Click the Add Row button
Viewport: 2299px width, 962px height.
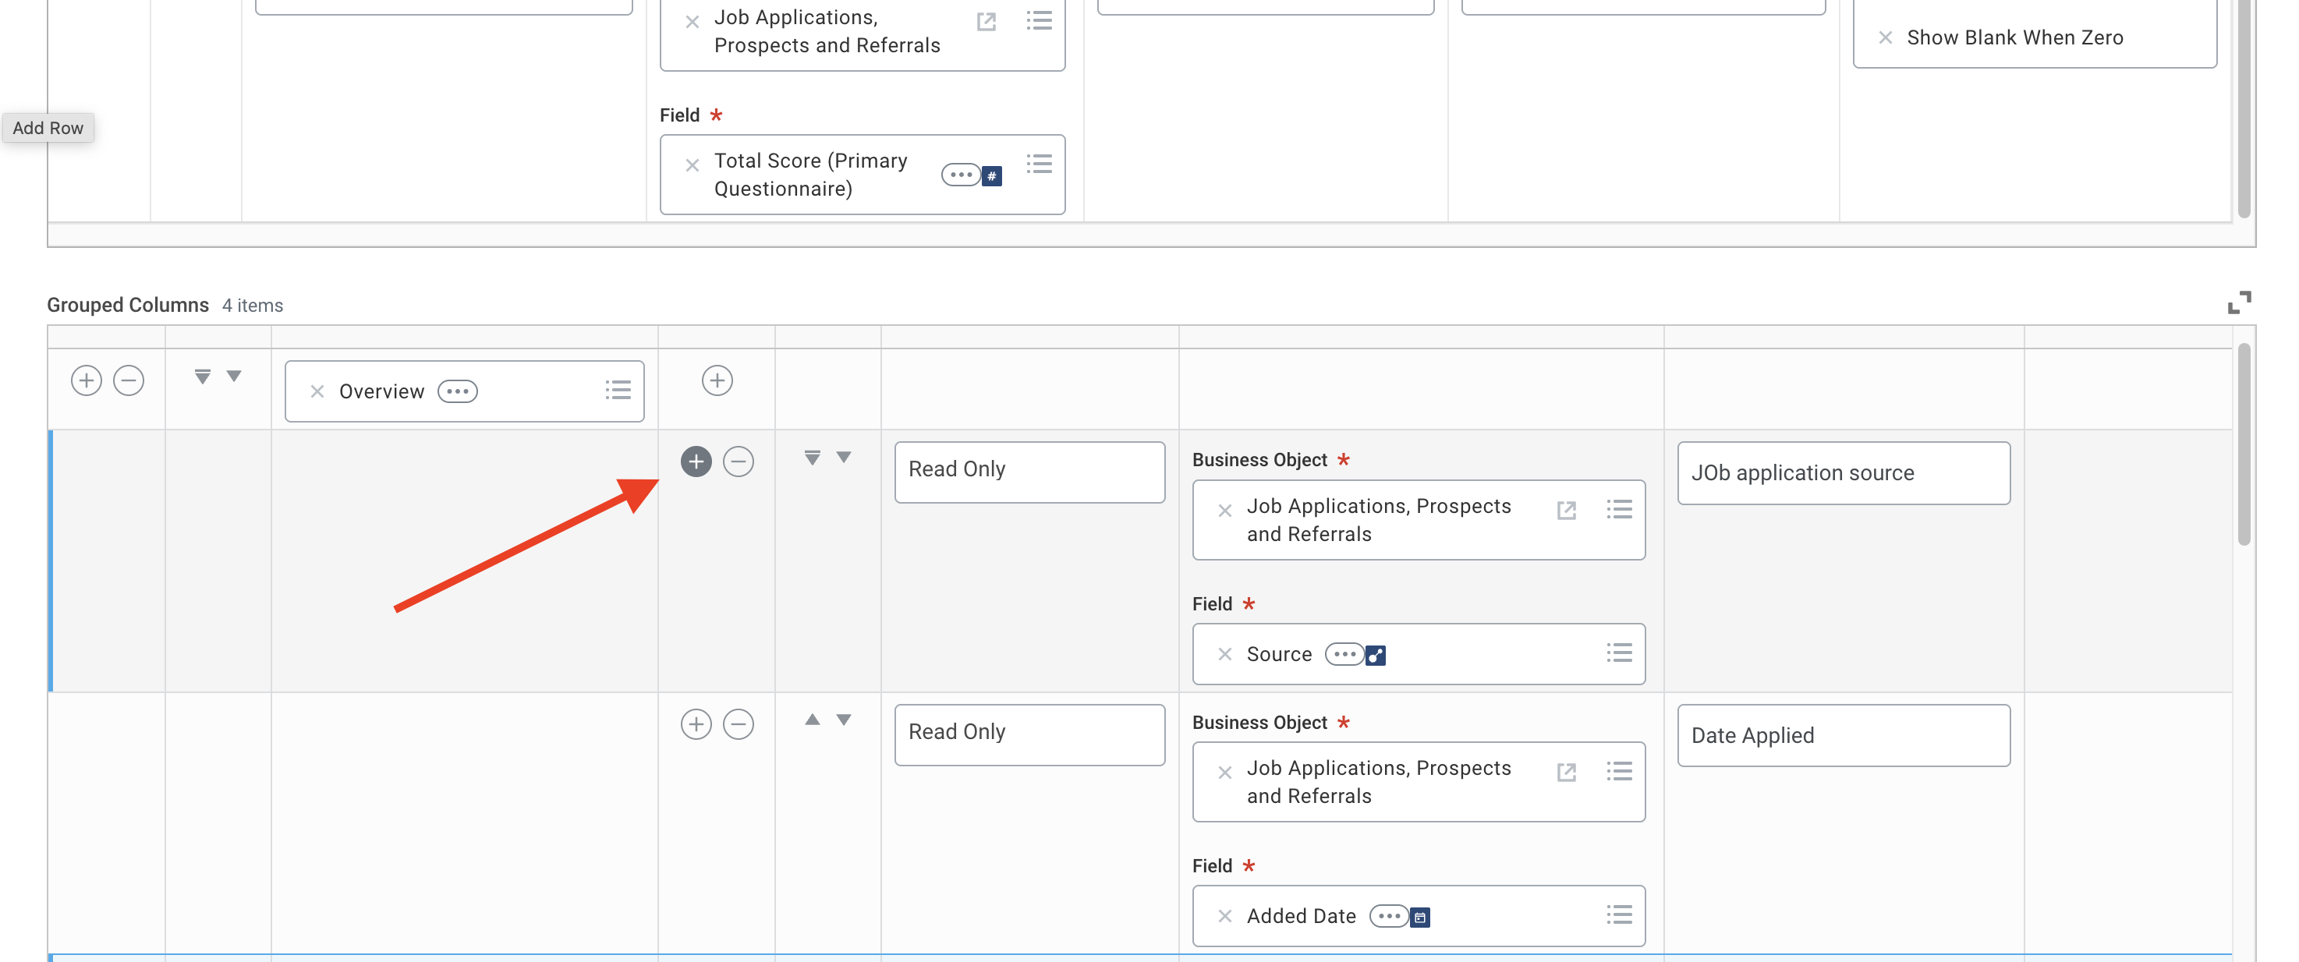[x=48, y=128]
